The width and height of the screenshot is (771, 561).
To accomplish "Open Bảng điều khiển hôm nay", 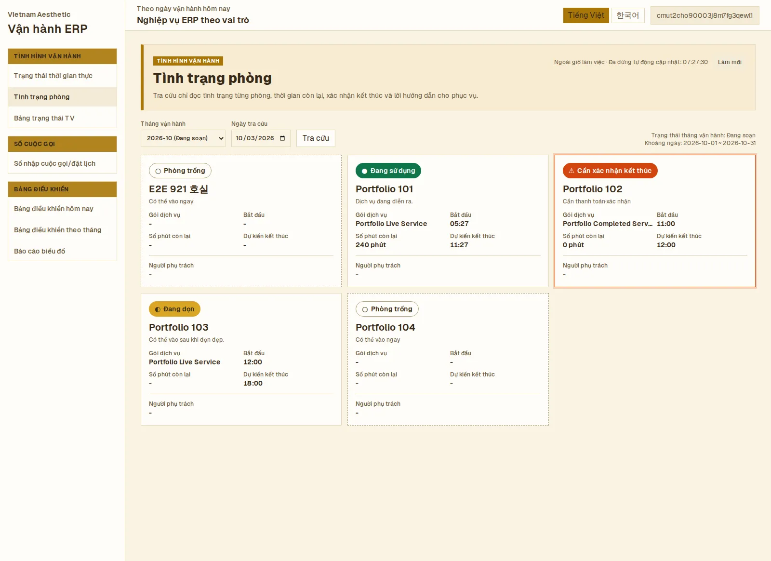I will point(62,209).
